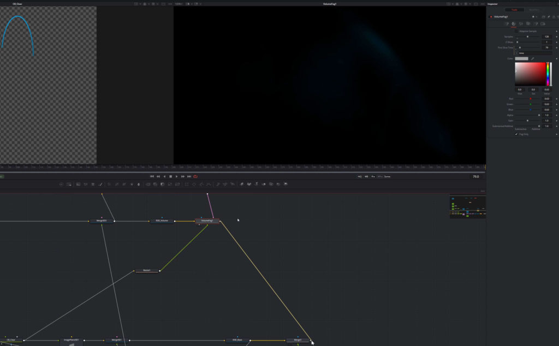Add a Fast Noise node from the toolbar
559x346 pixels.
[x=86, y=184]
